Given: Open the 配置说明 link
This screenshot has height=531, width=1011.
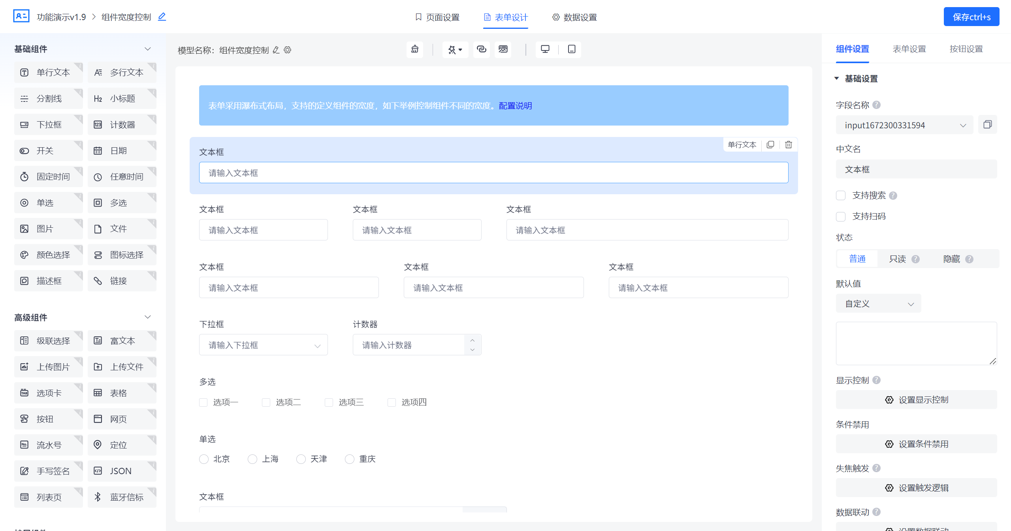Looking at the screenshot, I should (515, 106).
